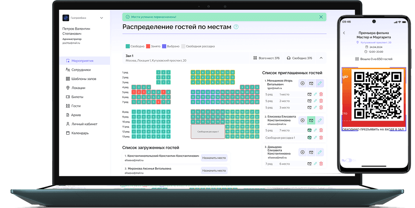The image size is (415, 208).
Task: Select the Свободная рассадка 1 area on the seat map
Action: click(x=208, y=131)
